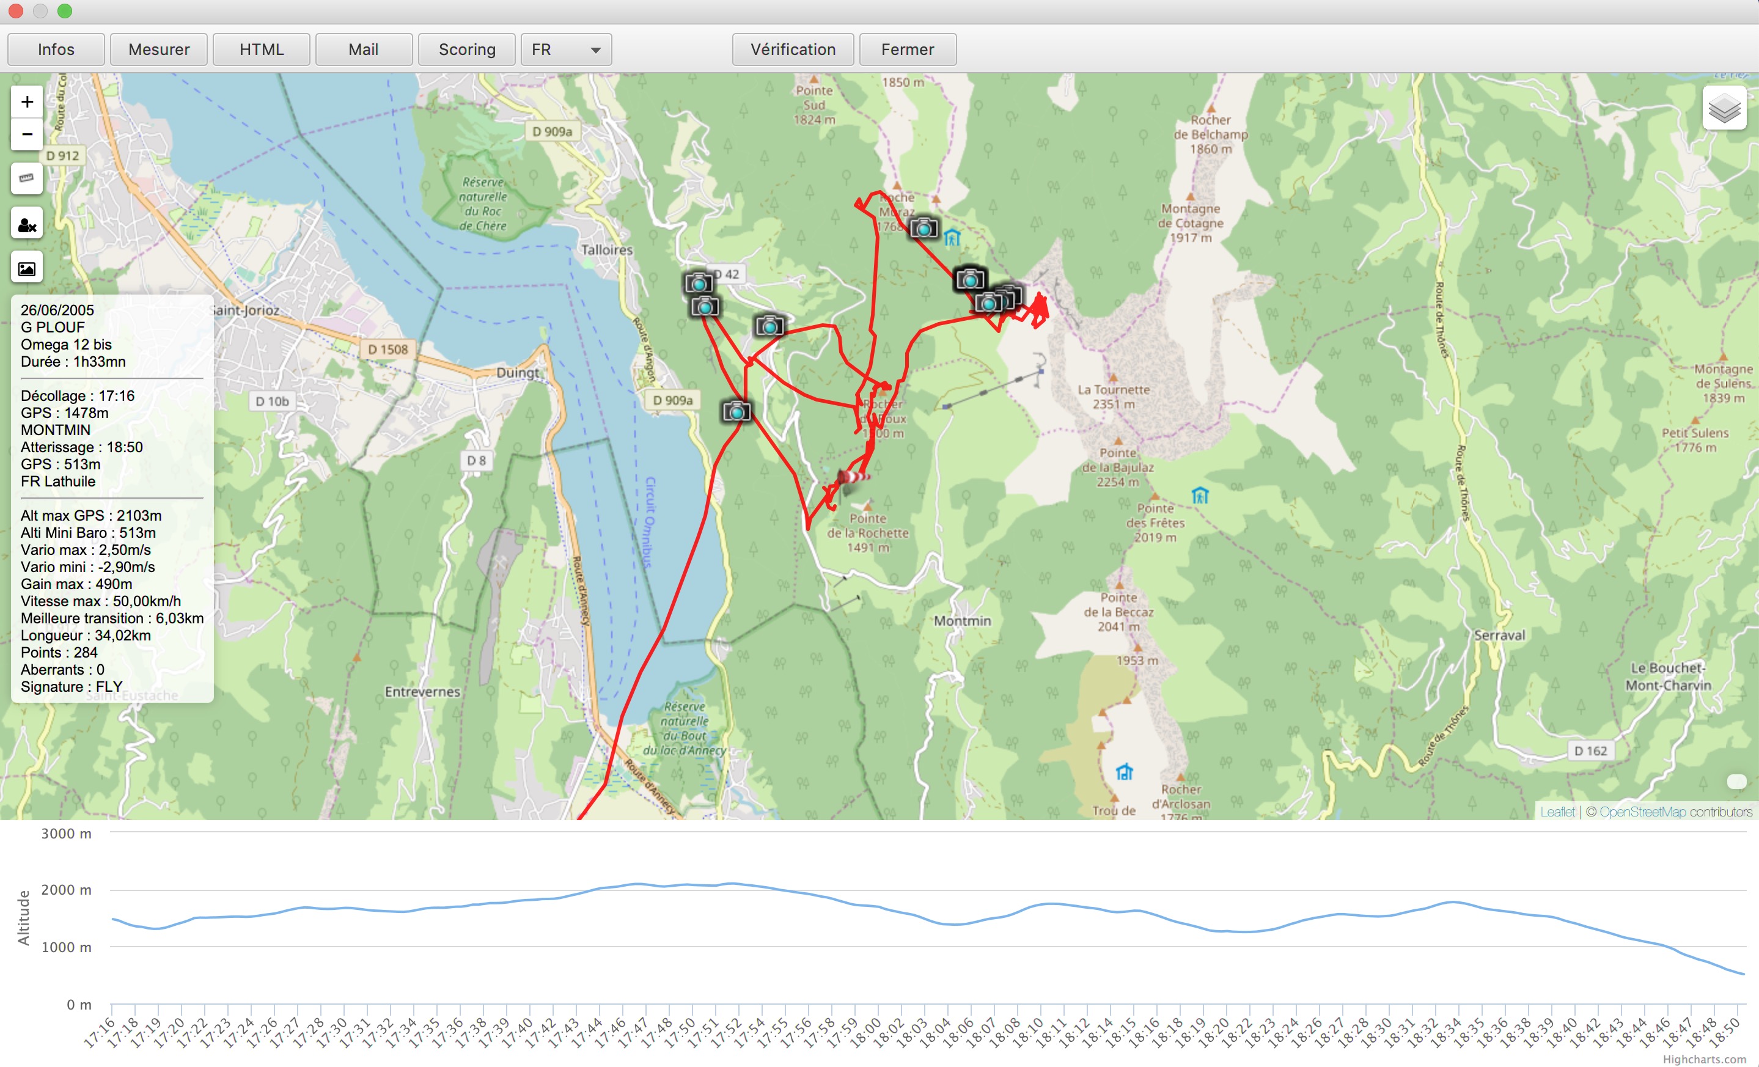Click the altitude curve end near 18:50

(x=1742, y=974)
